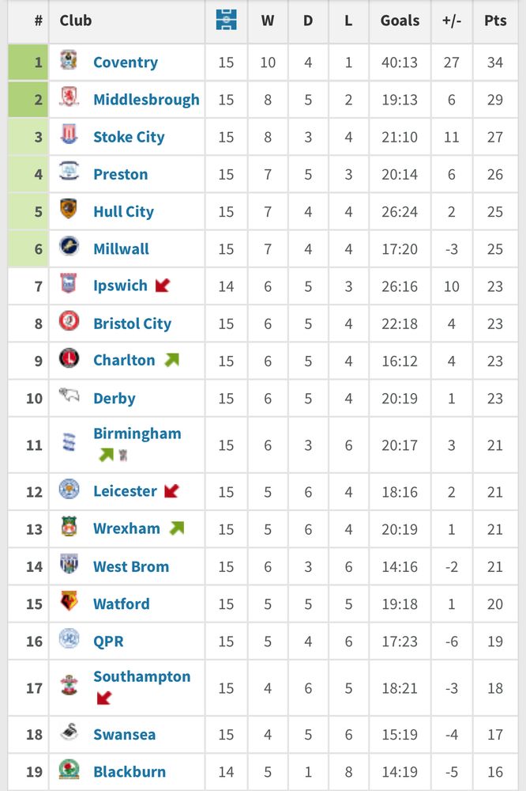Viewport: 526px width, 791px height.
Task: Click the green position 1 cell
Action: tap(28, 62)
